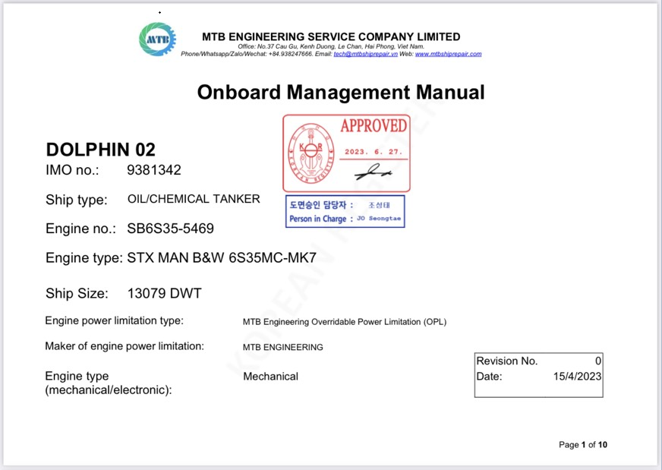Click the 'Onboard Management Manual' title
Image resolution: width=662 pixels, height=470 pixels.
coord(341,92)
